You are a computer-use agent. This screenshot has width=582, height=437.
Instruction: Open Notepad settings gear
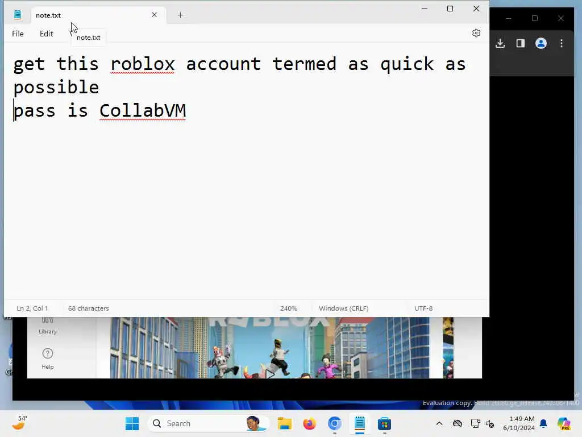pyautogui.click(x=476, y=34)
